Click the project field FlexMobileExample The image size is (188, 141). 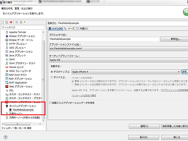click(x=104, y=39)
